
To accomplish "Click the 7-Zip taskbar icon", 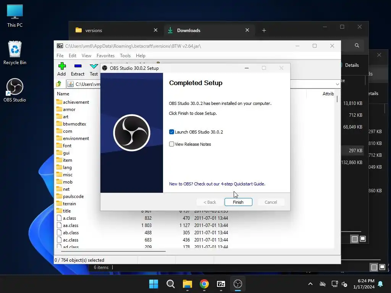I will pyautogui.click(x=221, y=284).
